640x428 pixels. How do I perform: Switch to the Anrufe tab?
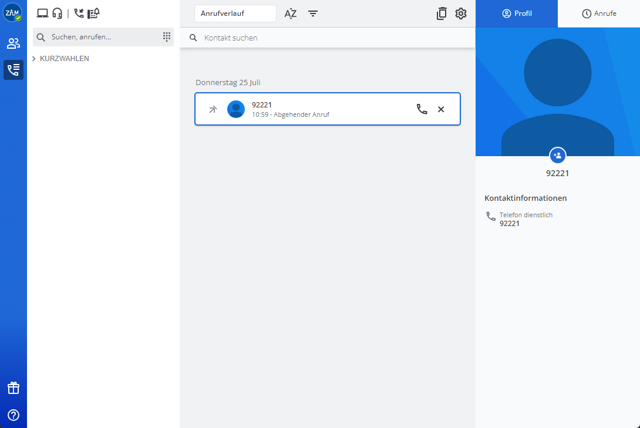click(x=599, y=14)
